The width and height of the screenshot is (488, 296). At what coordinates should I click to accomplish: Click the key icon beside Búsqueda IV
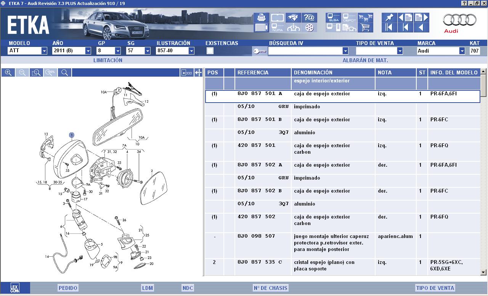click(x=260, y=51)
